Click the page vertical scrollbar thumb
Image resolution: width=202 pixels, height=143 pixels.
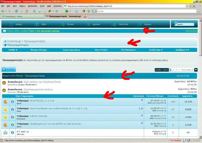[x=201, y=39]
